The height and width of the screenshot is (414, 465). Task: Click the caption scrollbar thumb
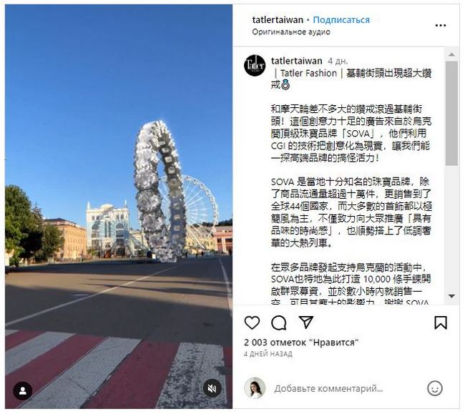[451, 114]
